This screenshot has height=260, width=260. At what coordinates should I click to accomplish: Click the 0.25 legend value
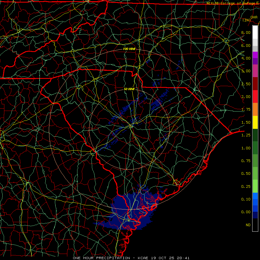(246, 187)
